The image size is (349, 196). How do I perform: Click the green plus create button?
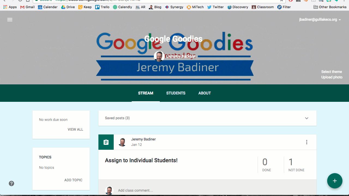tap(335, 181)
